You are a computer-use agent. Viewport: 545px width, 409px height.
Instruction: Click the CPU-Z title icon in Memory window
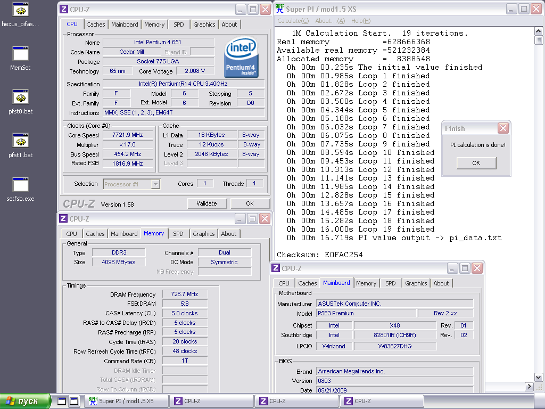click(63, 218)
